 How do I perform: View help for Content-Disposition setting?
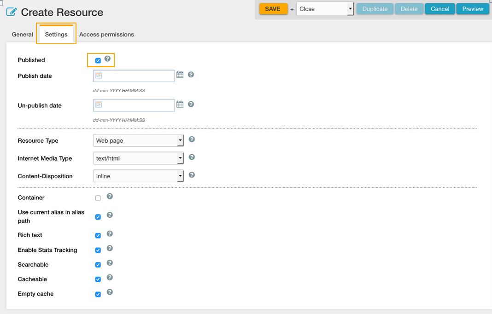tap(192, 175)
